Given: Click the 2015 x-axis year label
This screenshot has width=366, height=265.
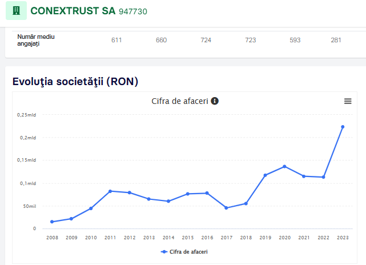Looking at the screenshot, I should point(188,238).
